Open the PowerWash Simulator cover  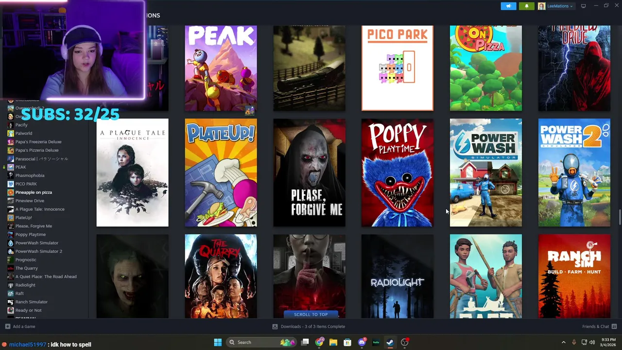pyautogui.click(x=486, y=173)
